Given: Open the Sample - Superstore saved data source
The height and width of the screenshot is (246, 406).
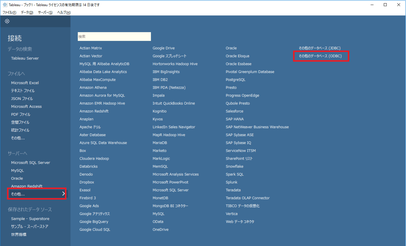Looking at the screenshot, I should click(x=30, y=219).
